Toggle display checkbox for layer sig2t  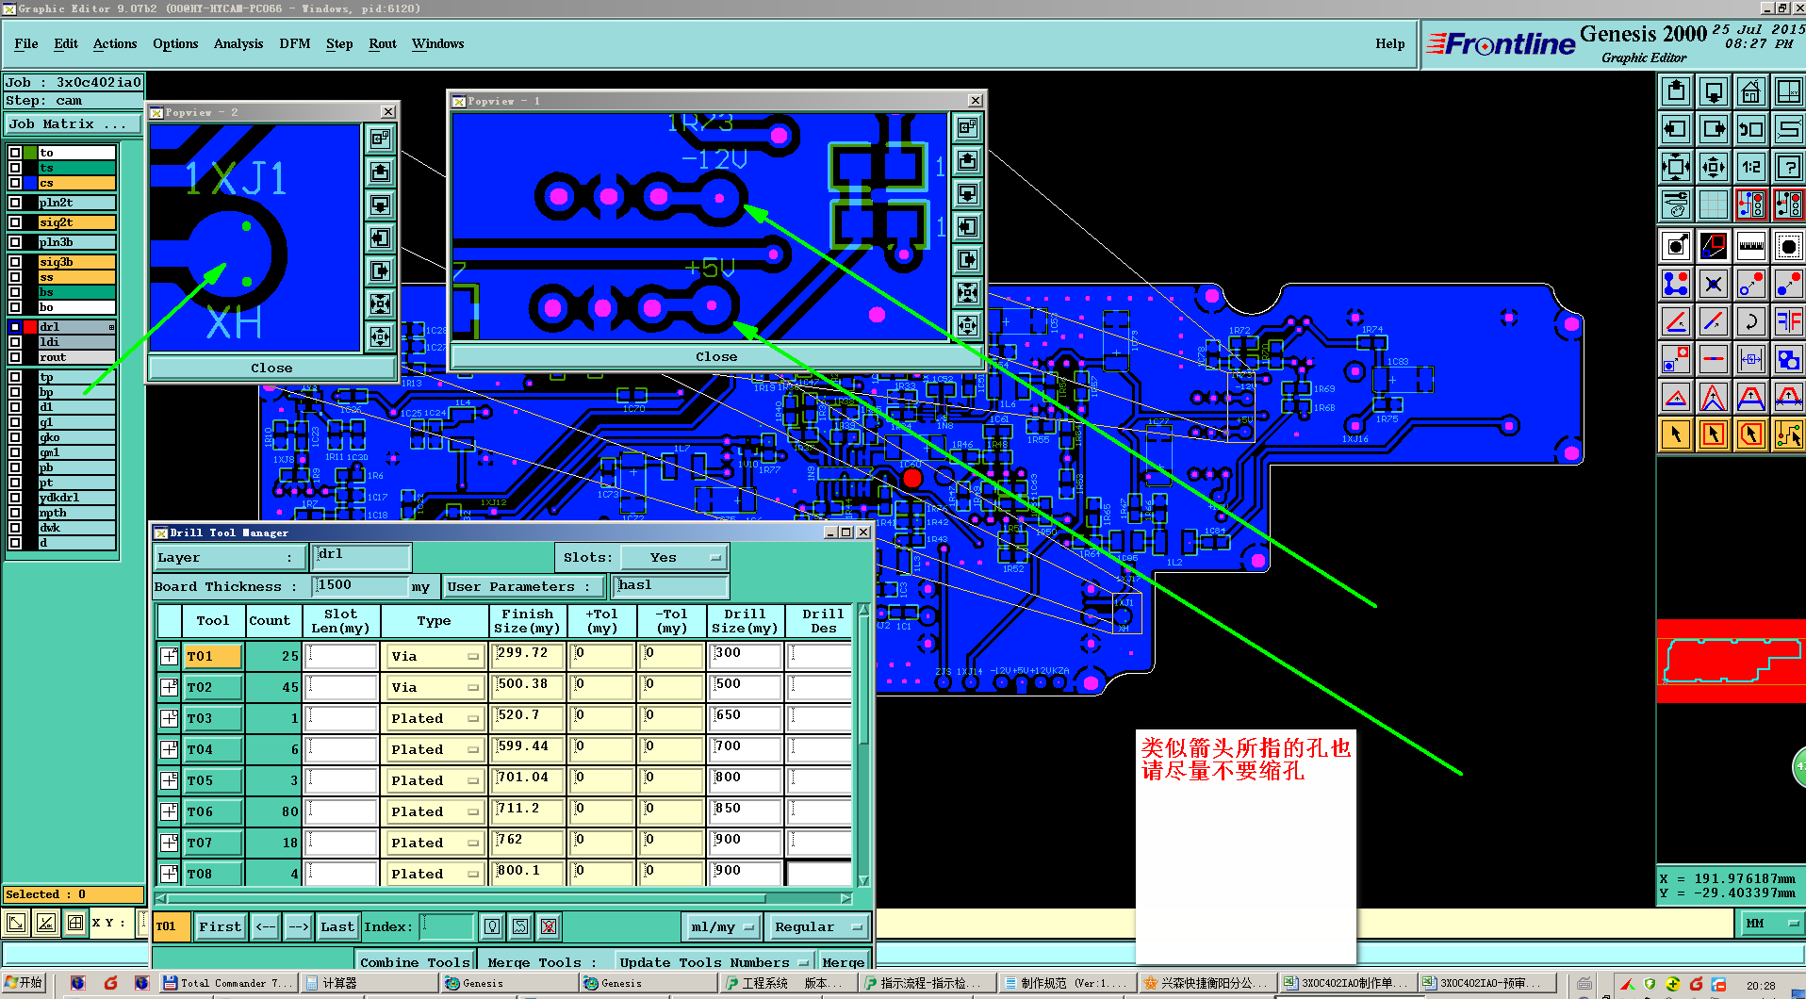pos(15,222)
